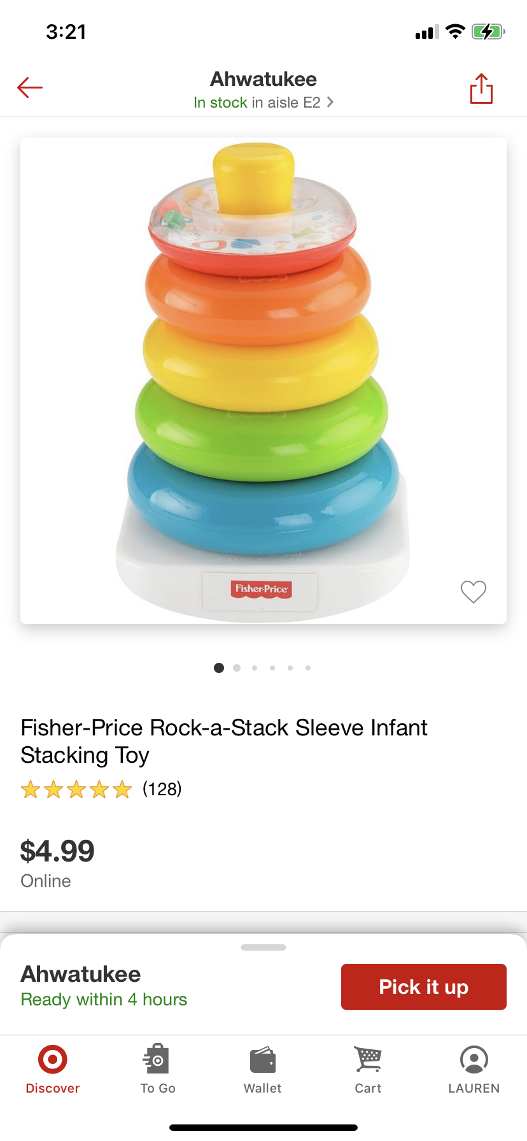Select the last image carousel dot
The width and height of the screenshot is (527, 1141).
[308, 668]
